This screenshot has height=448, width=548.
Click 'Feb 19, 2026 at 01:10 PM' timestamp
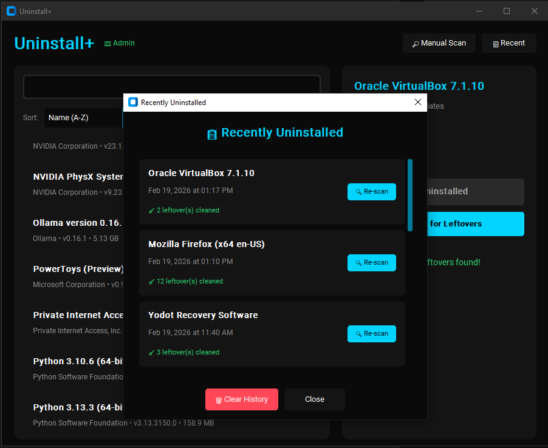(x=191, y=262)
